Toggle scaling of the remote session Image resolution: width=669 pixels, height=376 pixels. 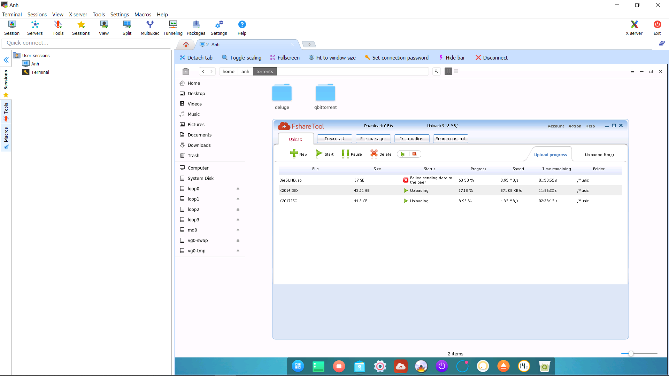[x=241, y=58]
